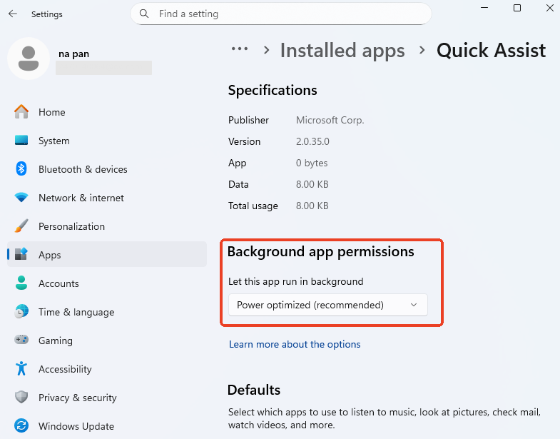Screen dimensions: 560x439
Task: Click the Home icon in sidebar
Action: coord(21,112)
